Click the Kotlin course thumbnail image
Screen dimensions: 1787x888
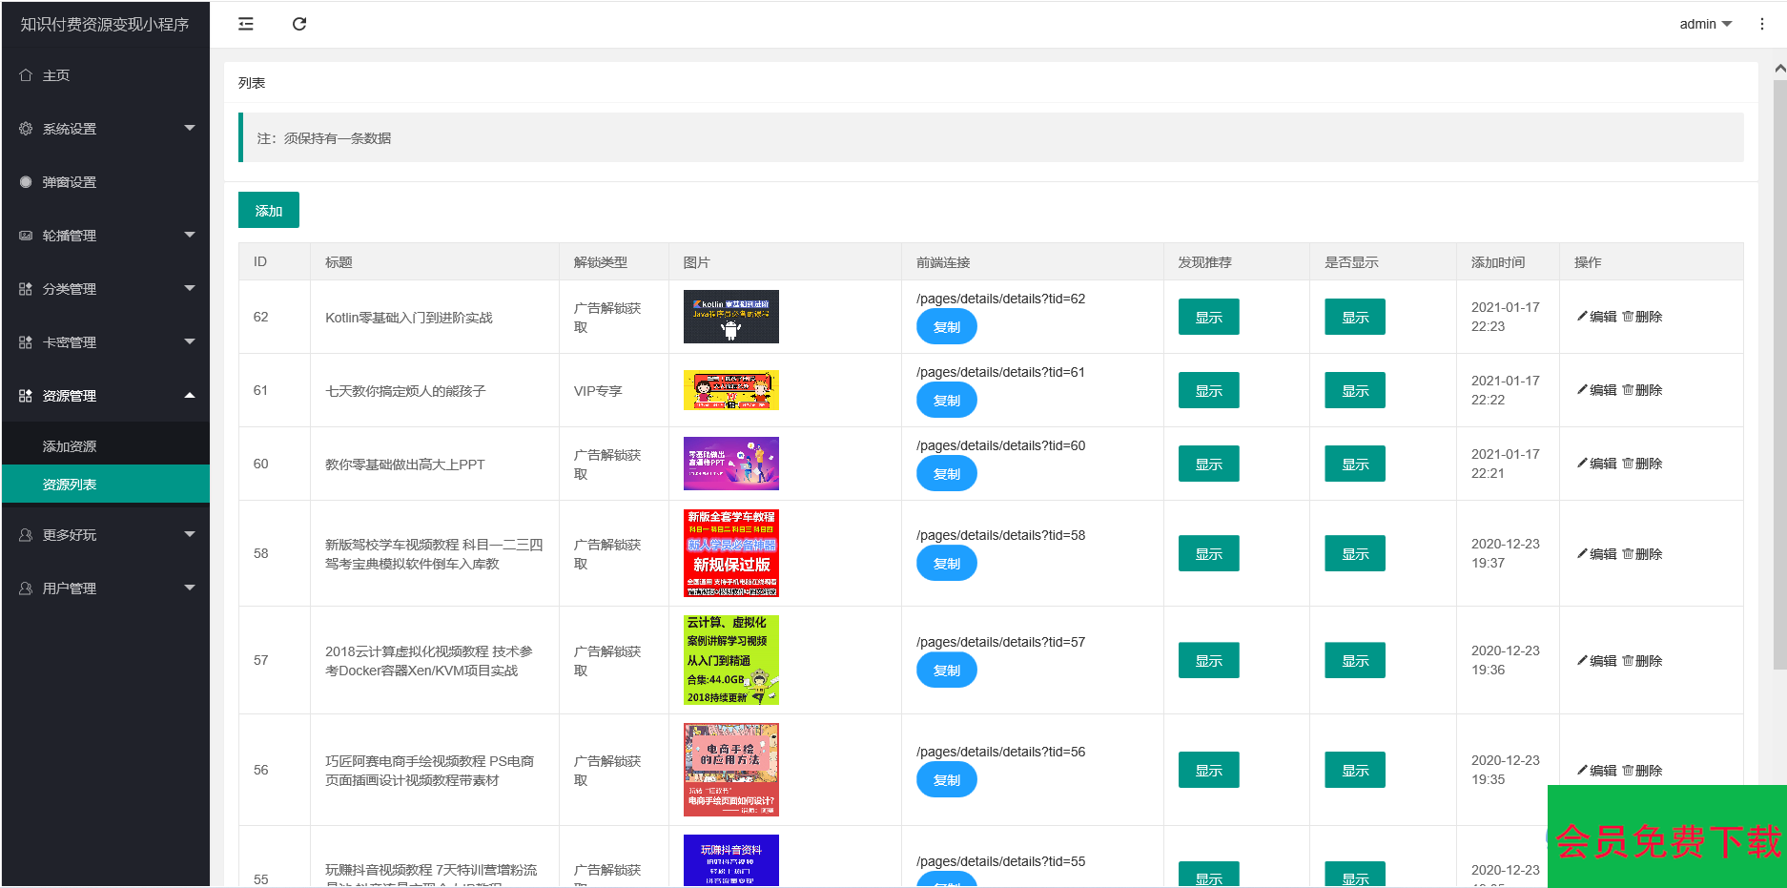(x=730, y=317)
